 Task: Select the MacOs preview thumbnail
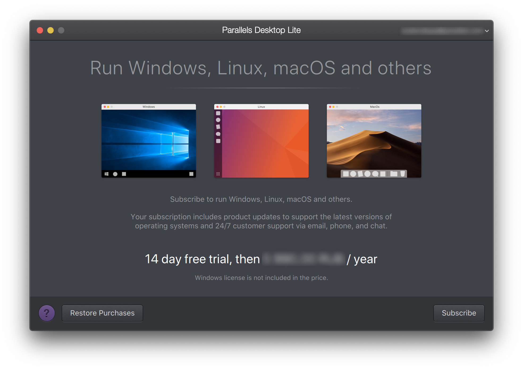(x=374, y=141)
